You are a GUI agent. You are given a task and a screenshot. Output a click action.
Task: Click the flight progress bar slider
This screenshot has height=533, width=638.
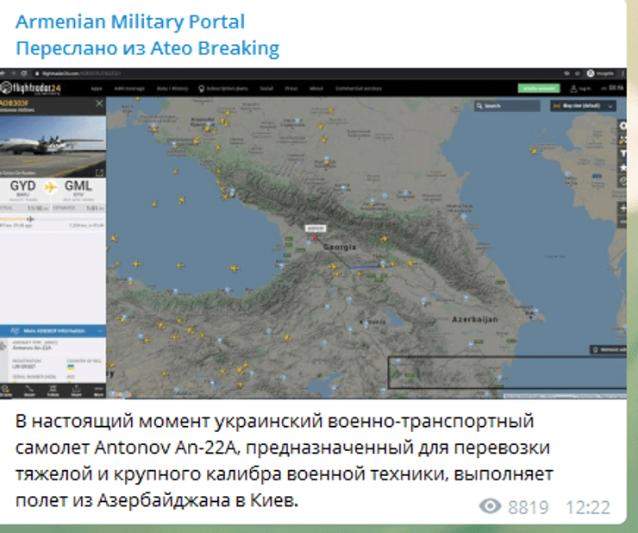pyautogui.click(x=30, y=219)
